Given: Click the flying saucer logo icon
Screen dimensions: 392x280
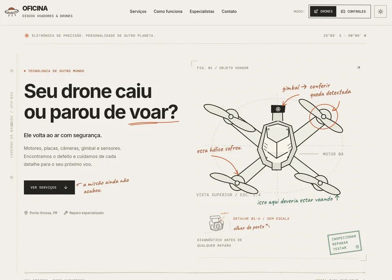Looking at the screenshot, I should 11,12.
